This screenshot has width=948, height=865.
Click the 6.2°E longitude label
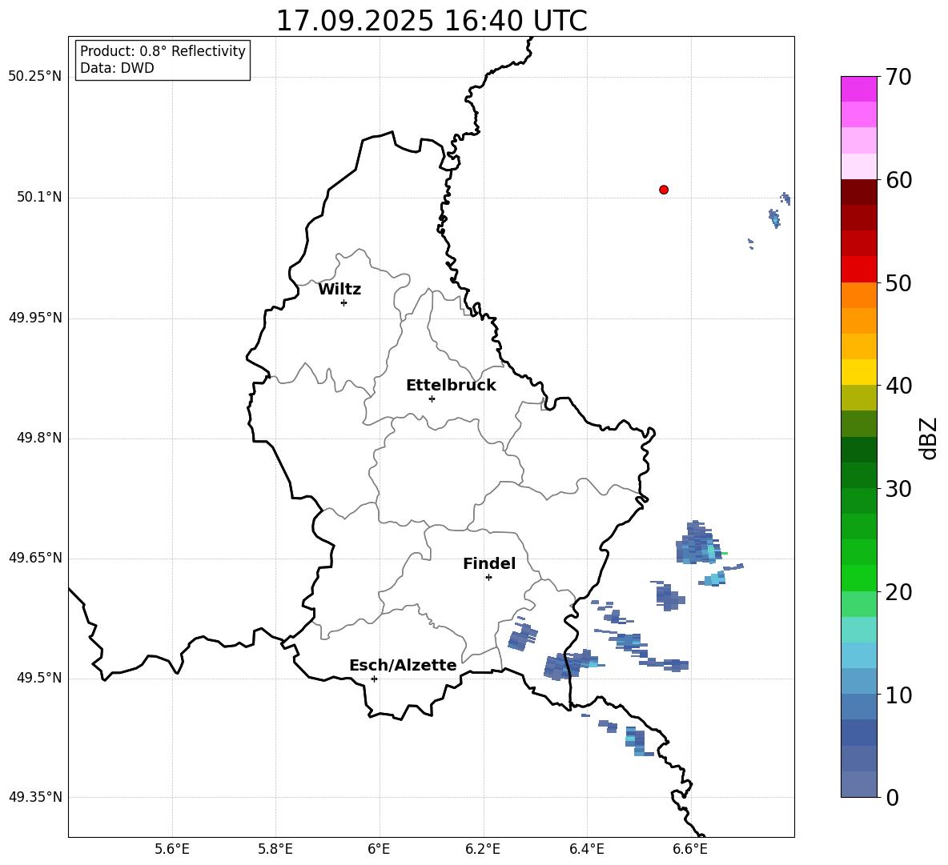point(483,850)
